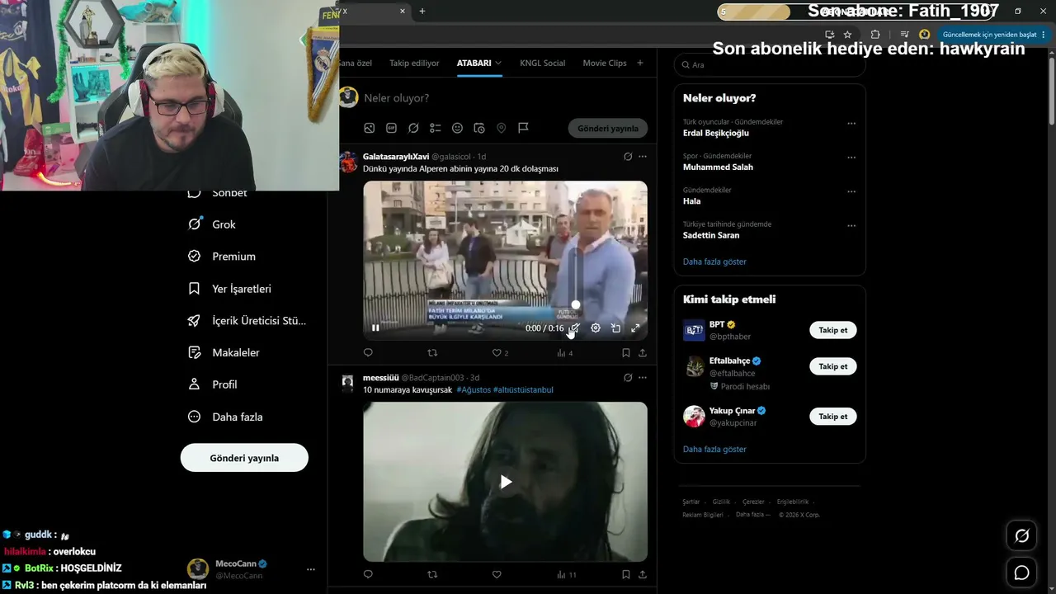Switch to the Takip ediliyor tab

point(414,64)
